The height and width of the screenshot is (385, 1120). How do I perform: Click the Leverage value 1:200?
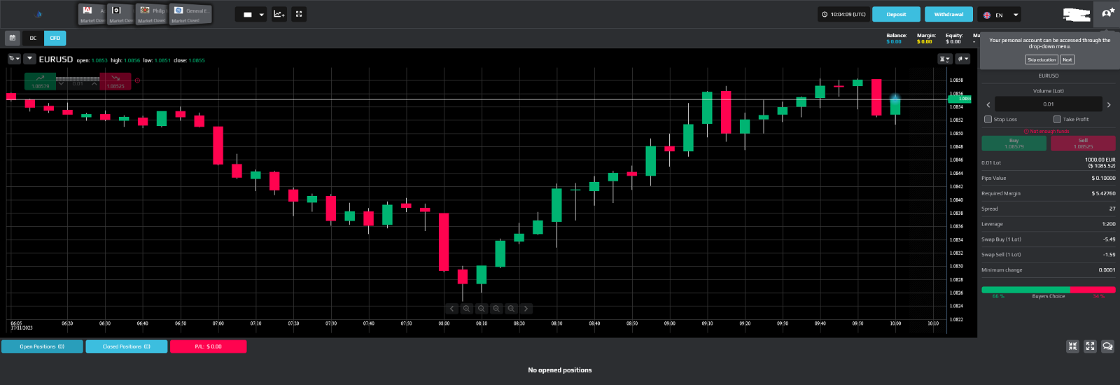click(1108, 224)
